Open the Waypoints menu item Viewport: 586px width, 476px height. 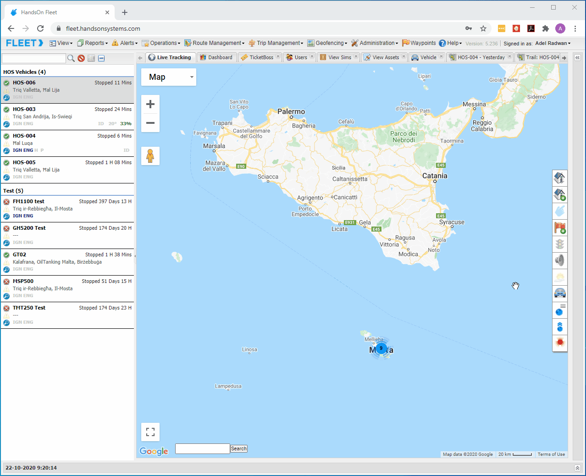(419, 43)
